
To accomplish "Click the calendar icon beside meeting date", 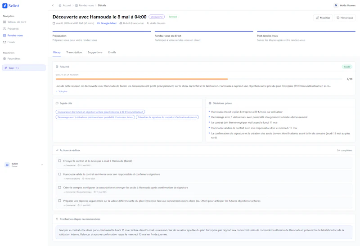I will [54, 23].
